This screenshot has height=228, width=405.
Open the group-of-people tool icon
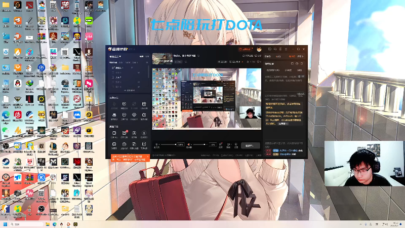click(114, 115)
